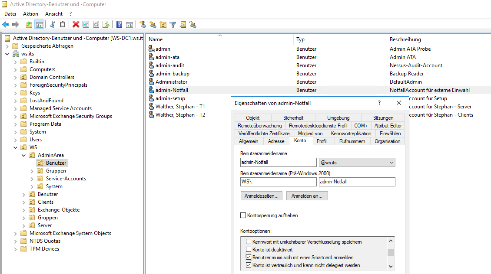Viewport: 491px width, 274px height.
Task: Collapse the AdminArea node
Action: 23,155
